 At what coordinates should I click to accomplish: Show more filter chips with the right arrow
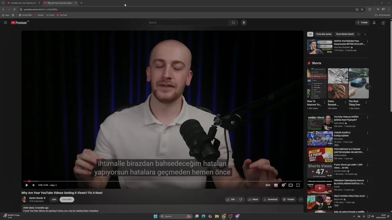pos(365,34)
